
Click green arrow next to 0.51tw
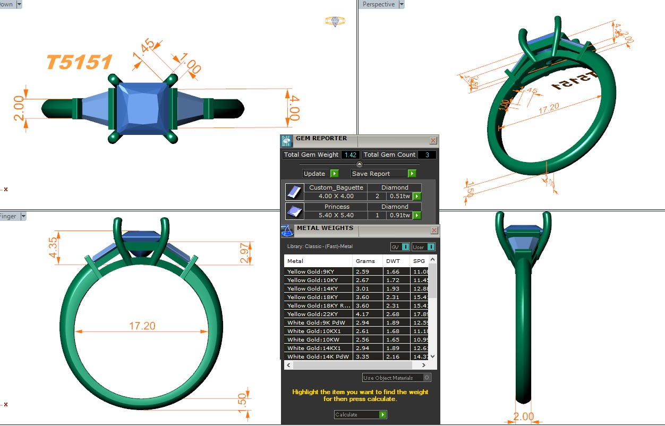(x=417, y=197)
